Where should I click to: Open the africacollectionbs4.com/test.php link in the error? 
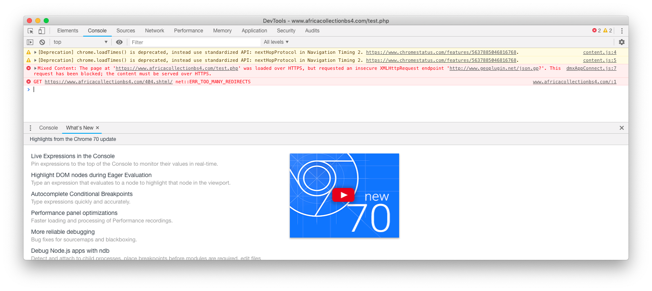click(x=177, y=68)
